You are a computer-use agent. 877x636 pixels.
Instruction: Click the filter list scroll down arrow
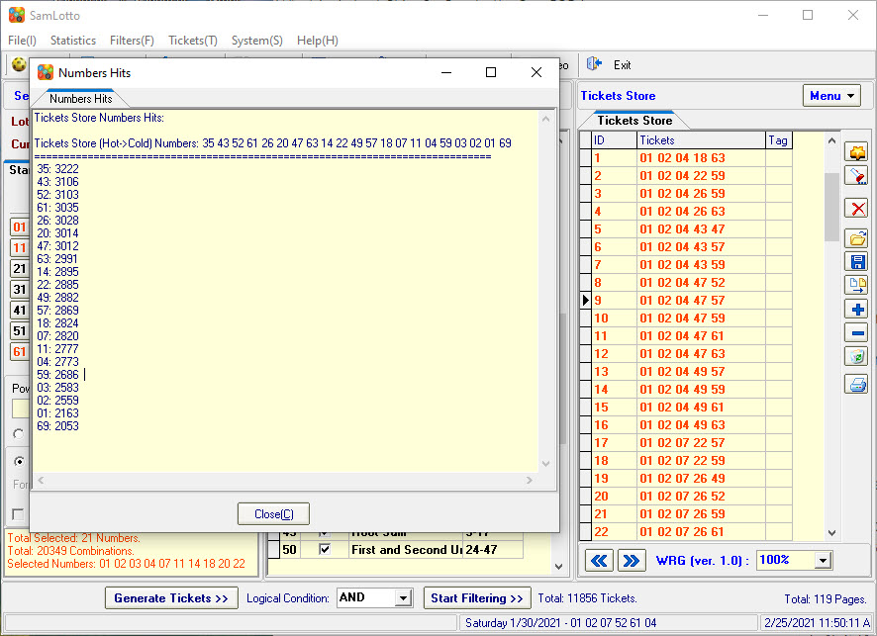(x=558, y=566)
